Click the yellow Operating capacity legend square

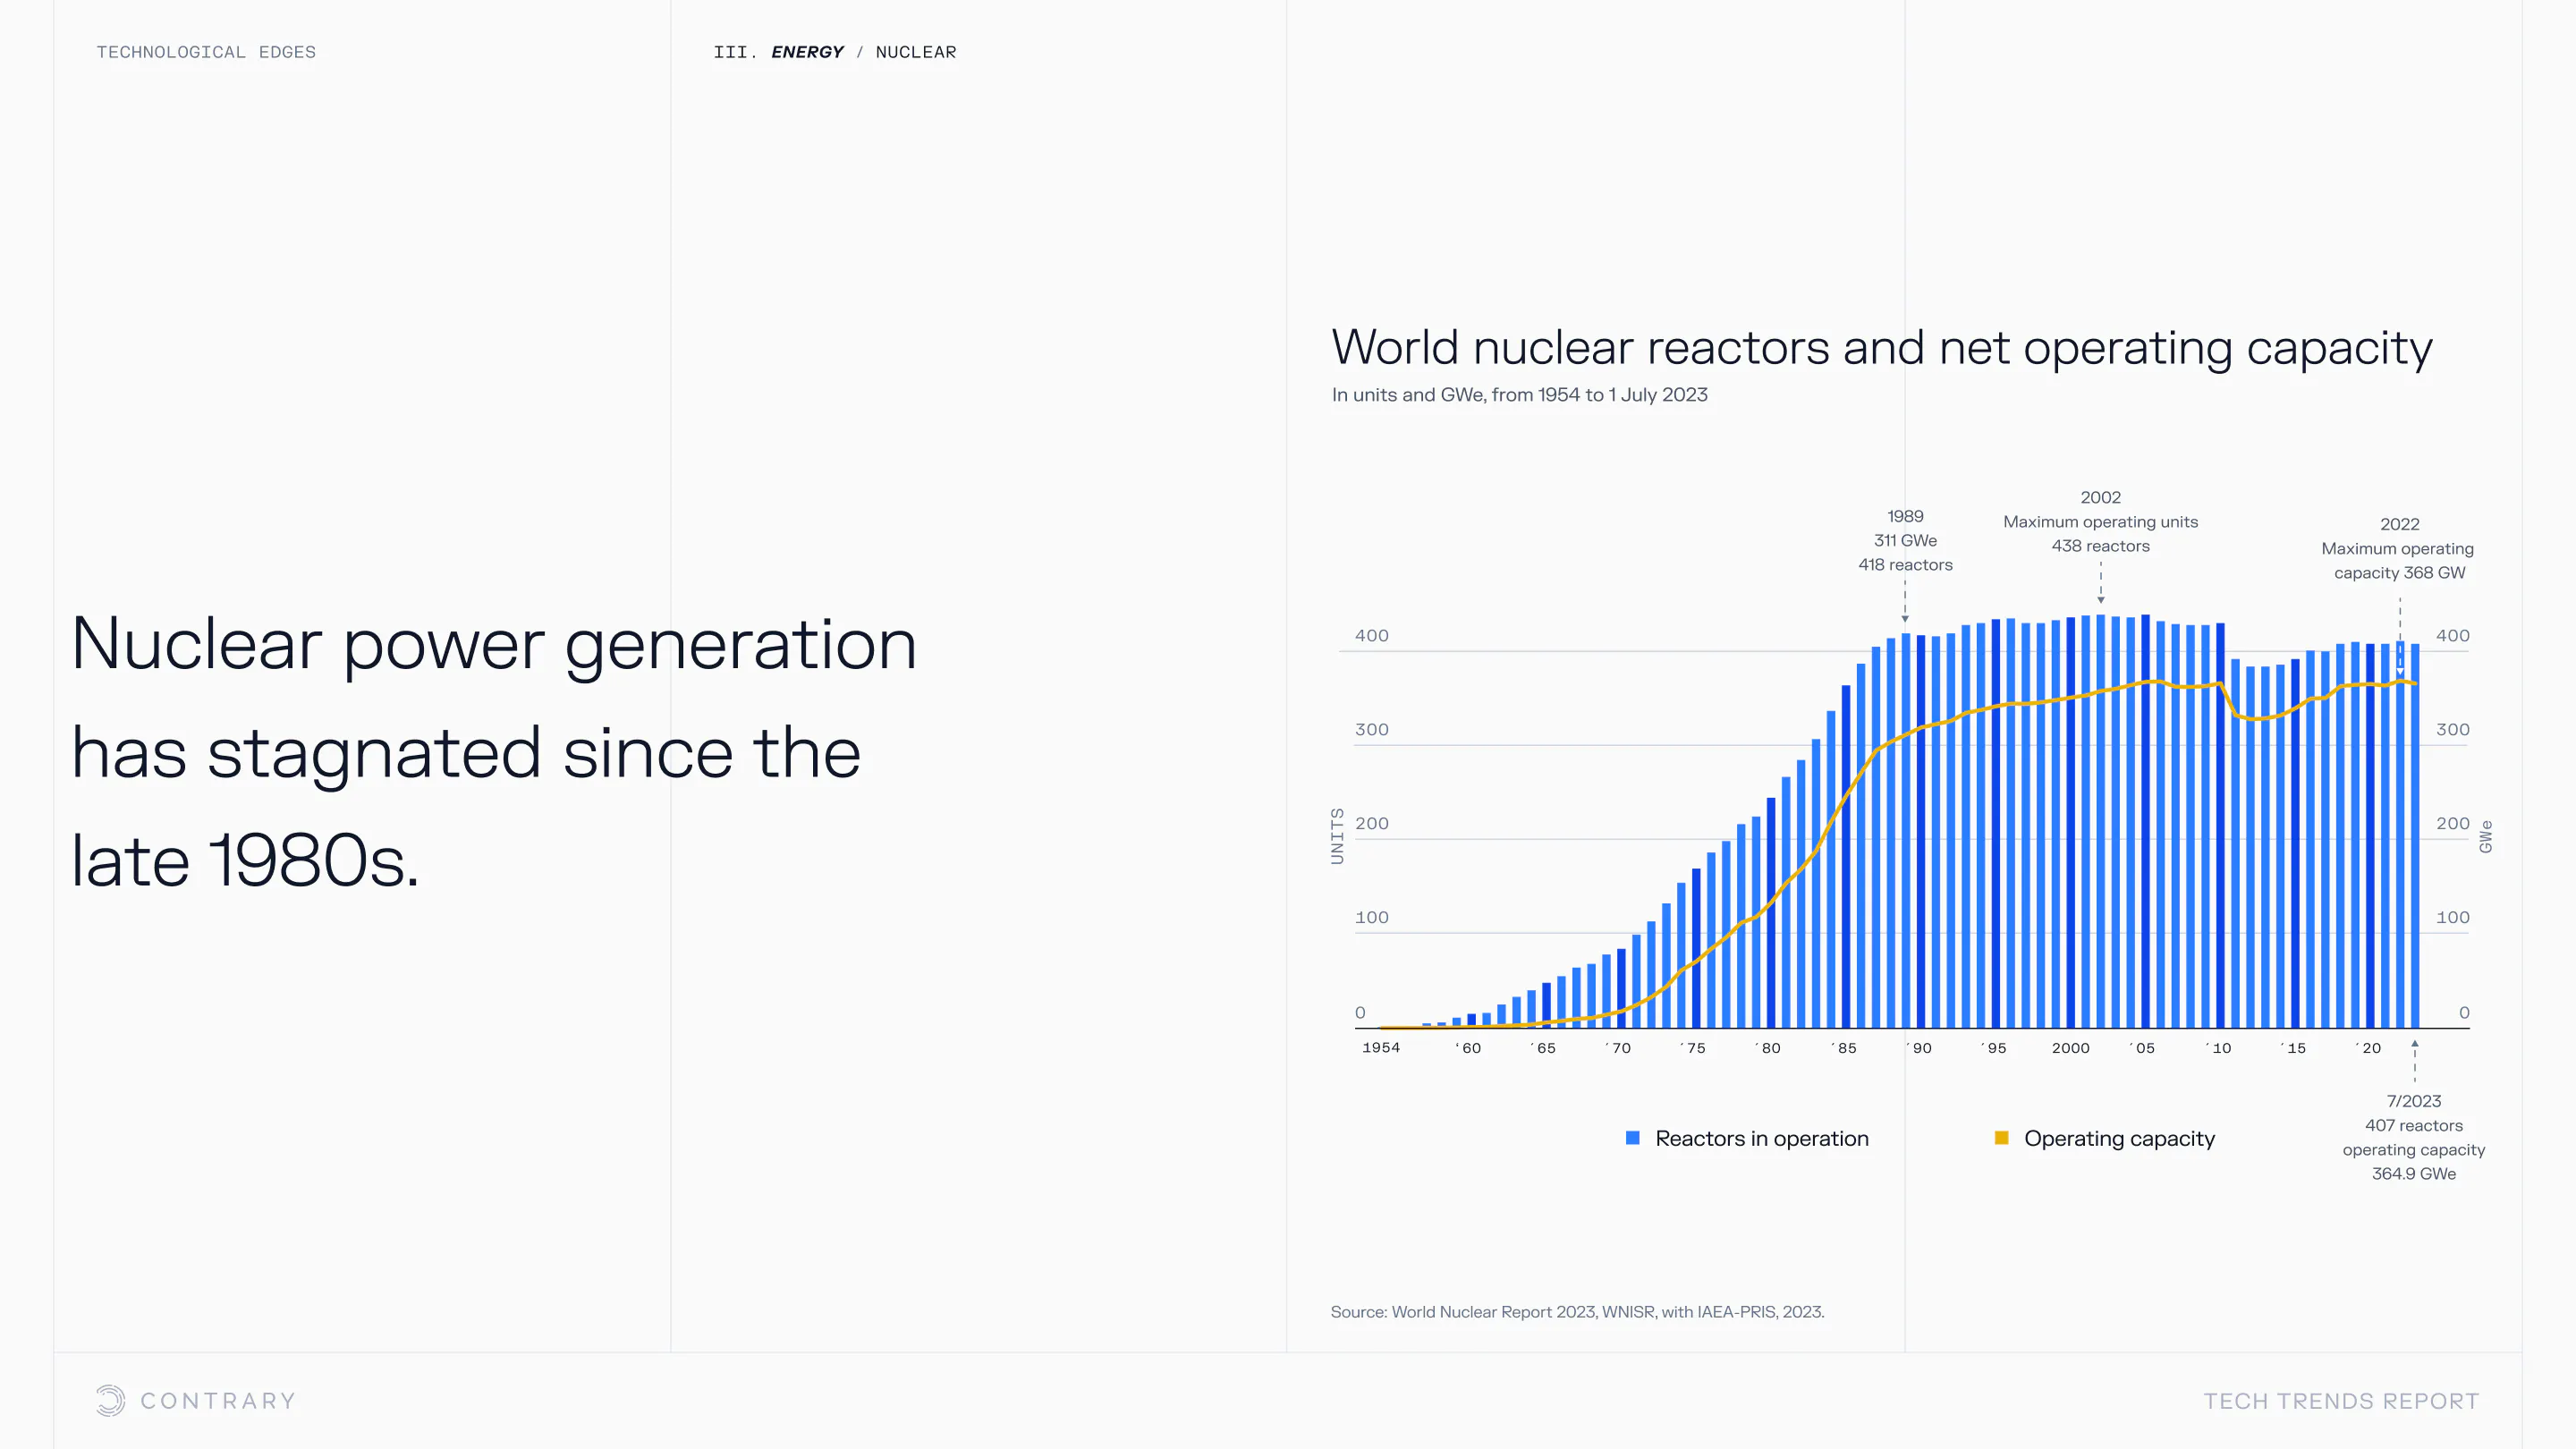(2001, 1138)
